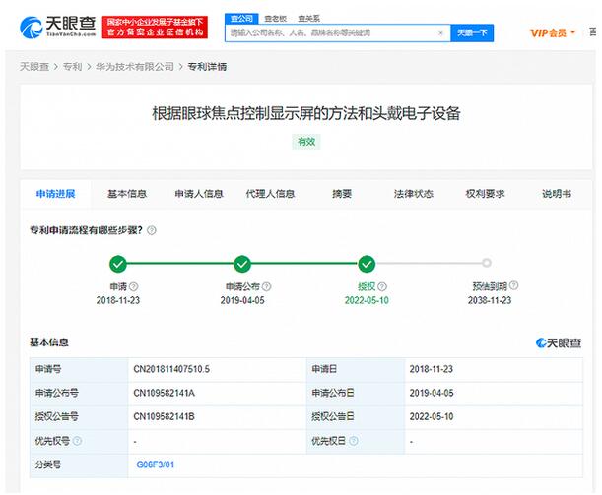The height and width of the screenshot is (495, 602).
Task: Click the green grant date 2022-05-10 in timeline
Action: coord(367,300)
